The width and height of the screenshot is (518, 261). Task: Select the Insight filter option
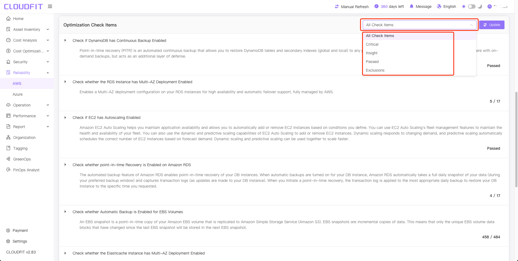[419, 53]
